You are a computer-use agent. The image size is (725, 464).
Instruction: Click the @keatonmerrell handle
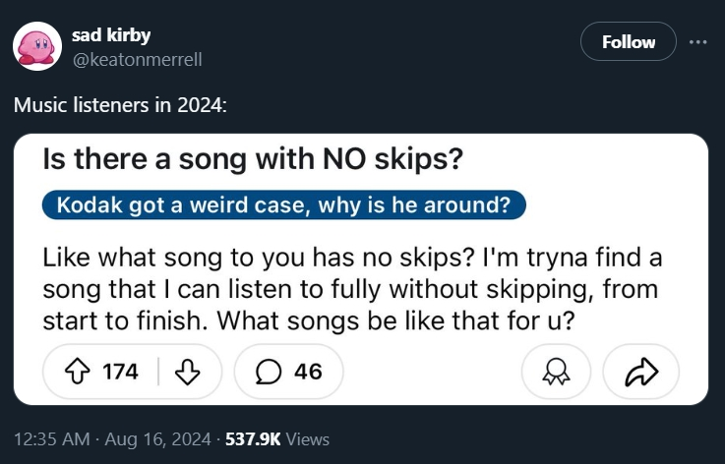(137, 59)
